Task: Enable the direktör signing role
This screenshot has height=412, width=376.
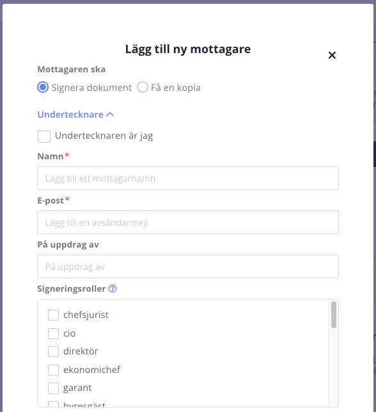Action: click(x=53, y=352)
